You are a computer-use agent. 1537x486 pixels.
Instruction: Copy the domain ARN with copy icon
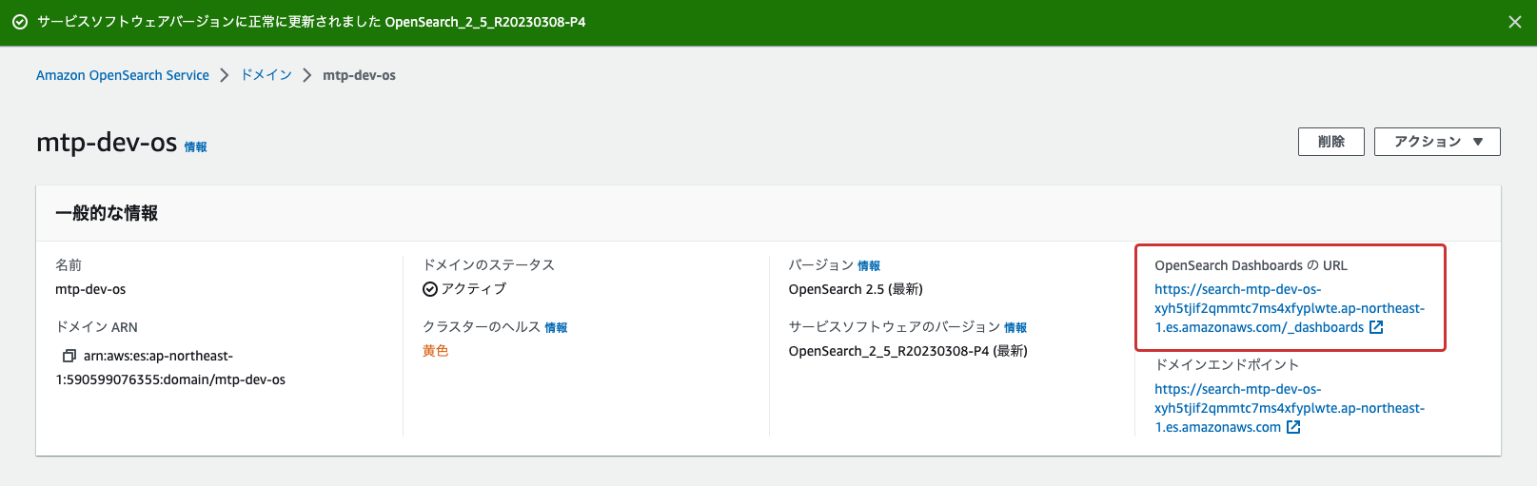coord(69,356)
